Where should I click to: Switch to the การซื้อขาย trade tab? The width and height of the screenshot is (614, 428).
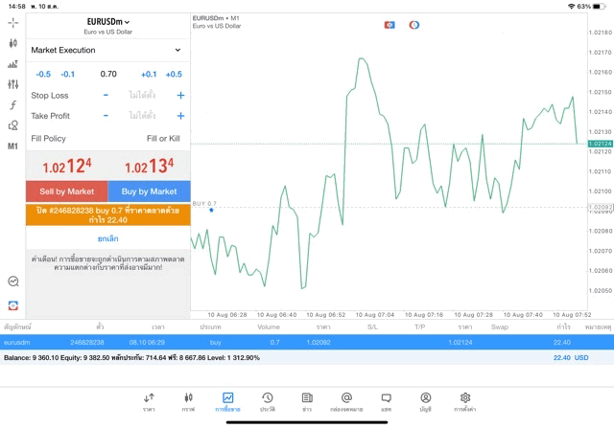coord(227,402)
